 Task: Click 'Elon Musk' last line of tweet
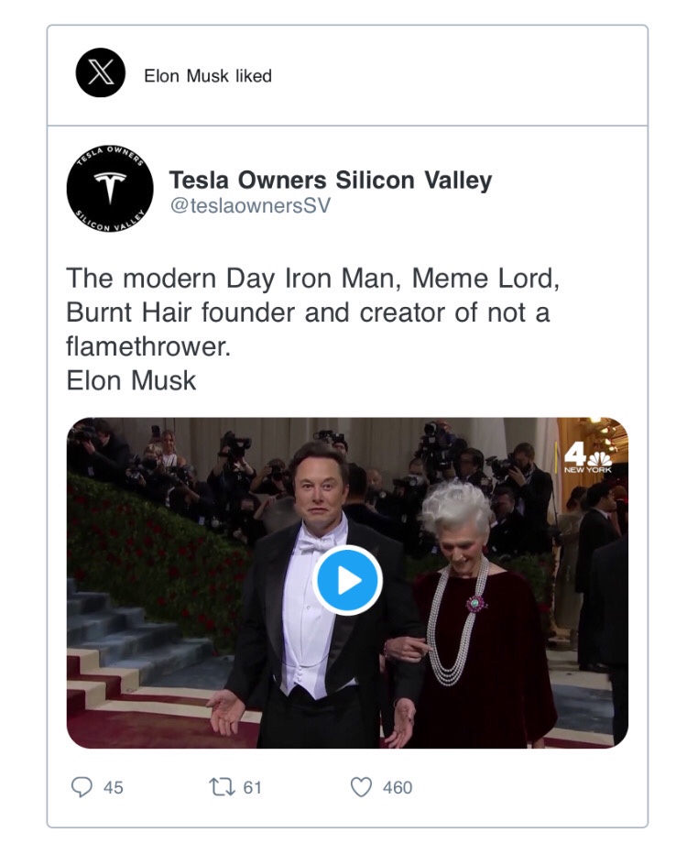tap(131, 380)
